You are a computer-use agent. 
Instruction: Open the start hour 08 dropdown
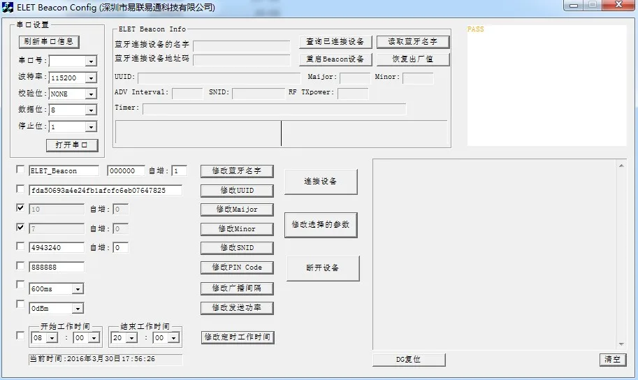pyautogui.click(x=52, y=338)
